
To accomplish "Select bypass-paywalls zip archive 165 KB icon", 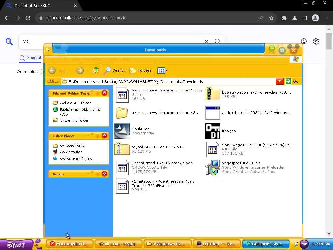I will point(212,94).
